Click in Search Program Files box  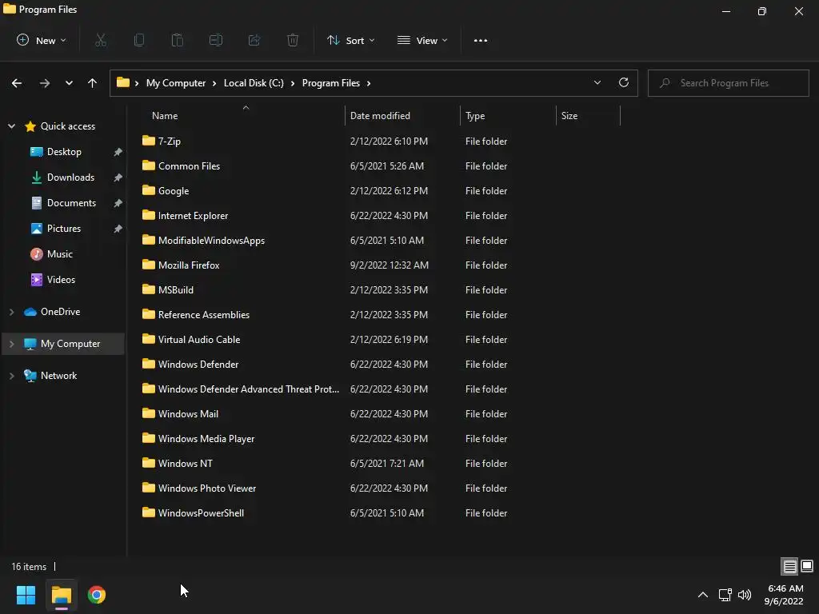click(728, 83)
